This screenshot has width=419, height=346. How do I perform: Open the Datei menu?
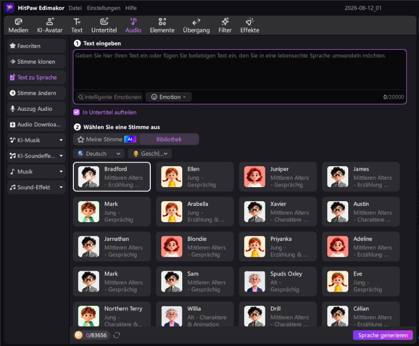tap(75, 8)
